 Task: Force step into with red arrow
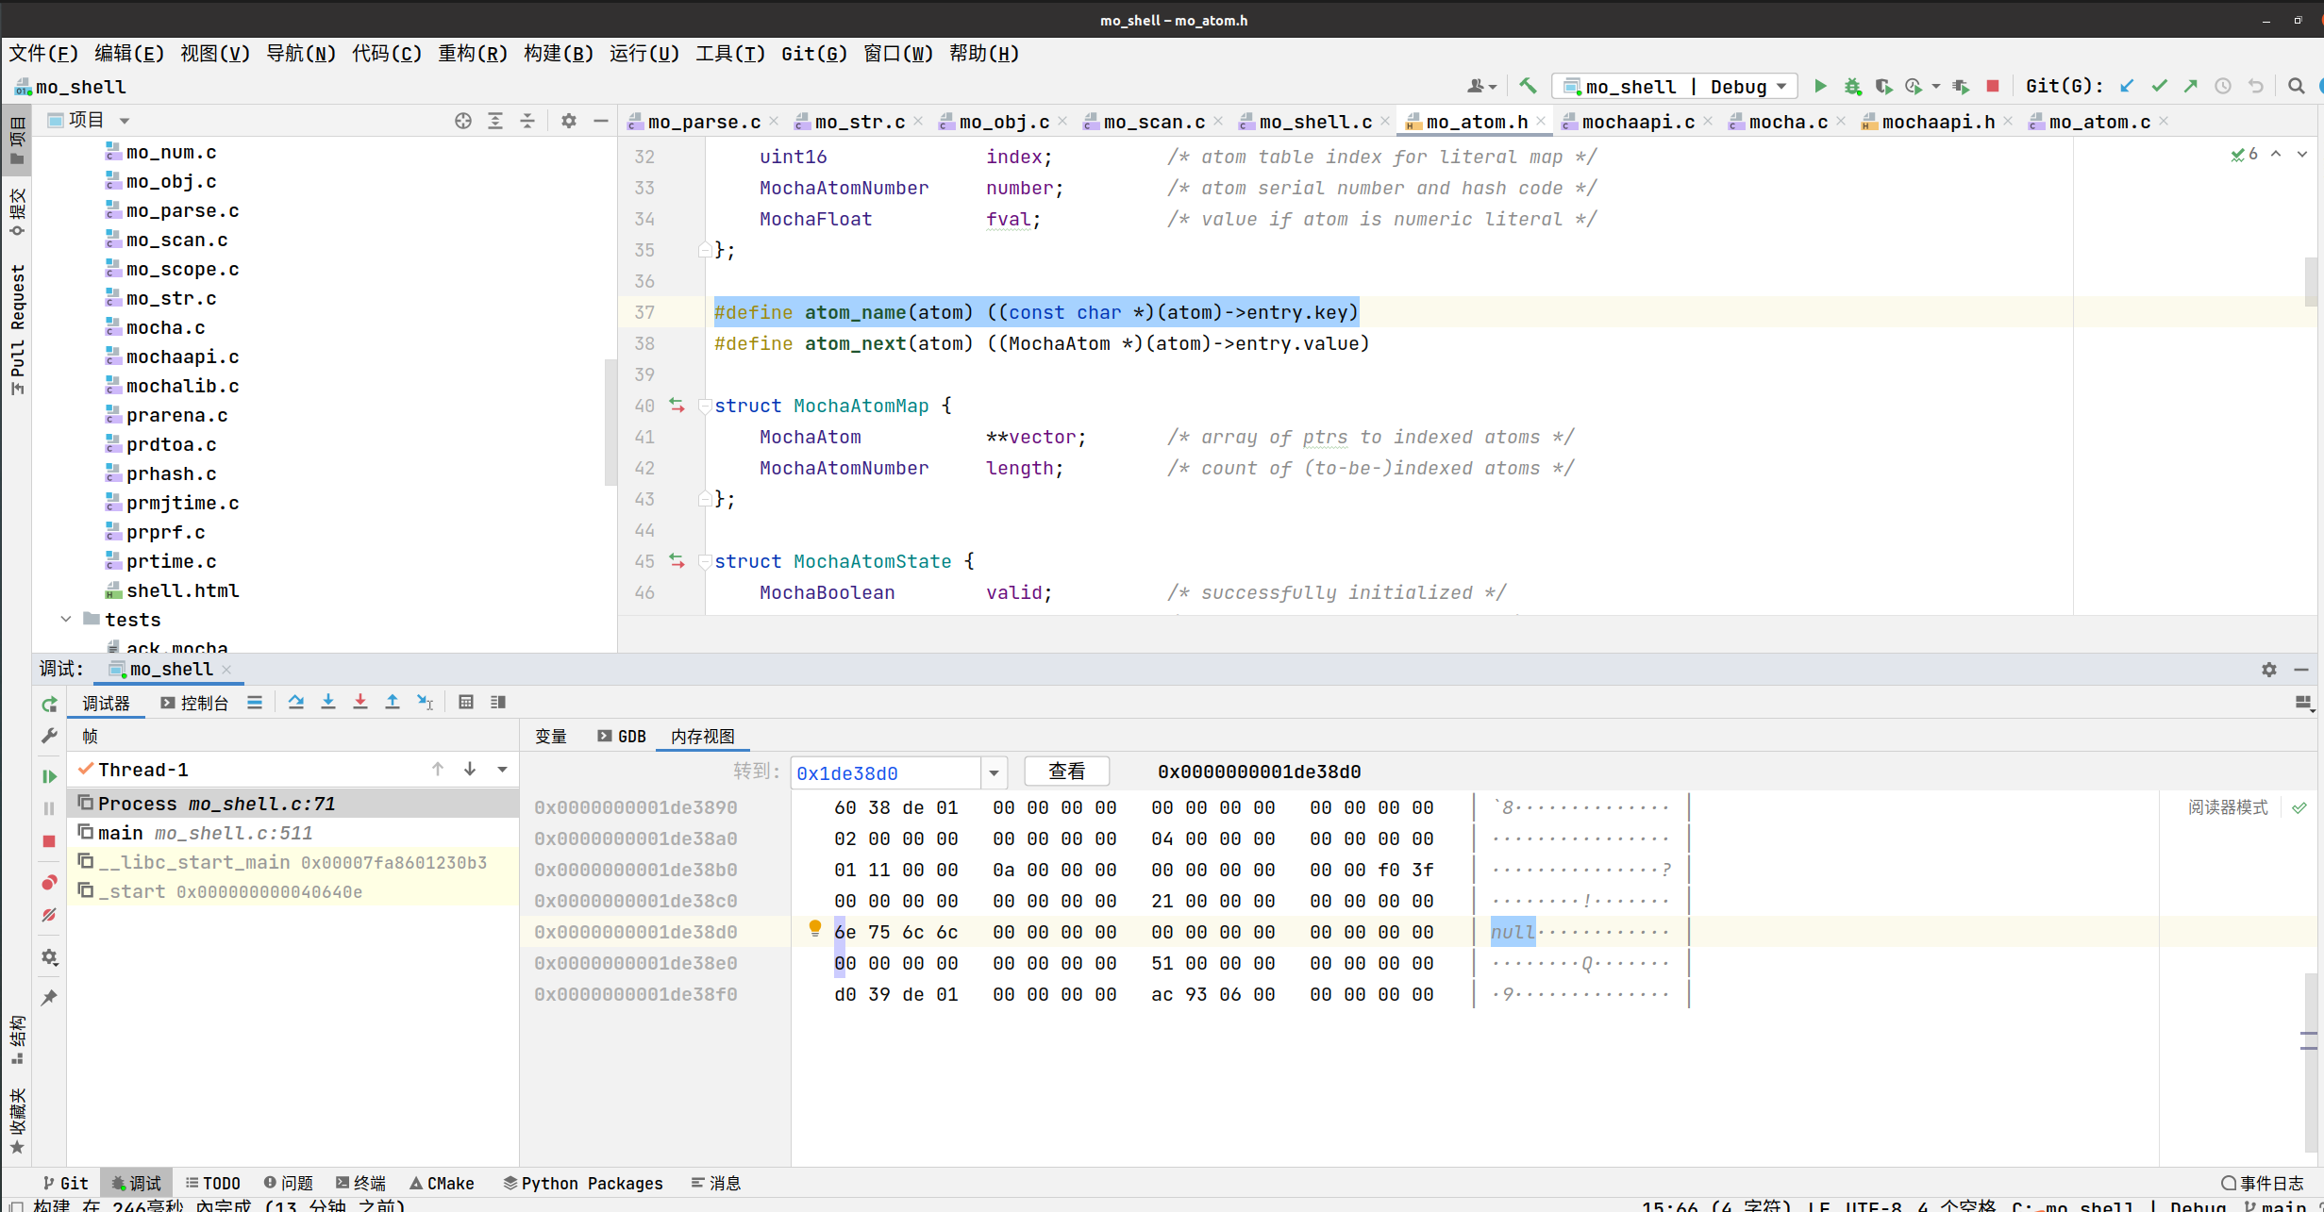click(x=359, y=702)
